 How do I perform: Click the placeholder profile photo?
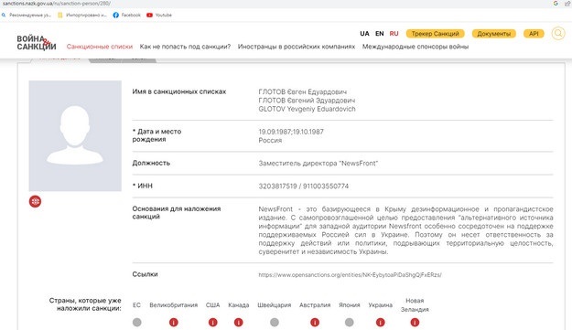(75, 136)
